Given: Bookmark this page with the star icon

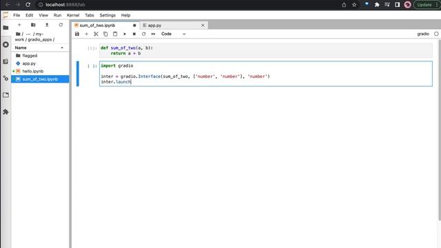Looking at the screenshot, I should 354,5.
